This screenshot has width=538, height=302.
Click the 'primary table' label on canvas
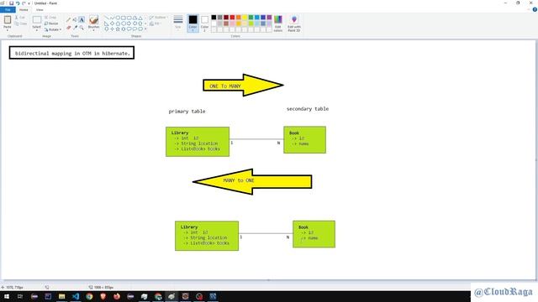point(187,112)
